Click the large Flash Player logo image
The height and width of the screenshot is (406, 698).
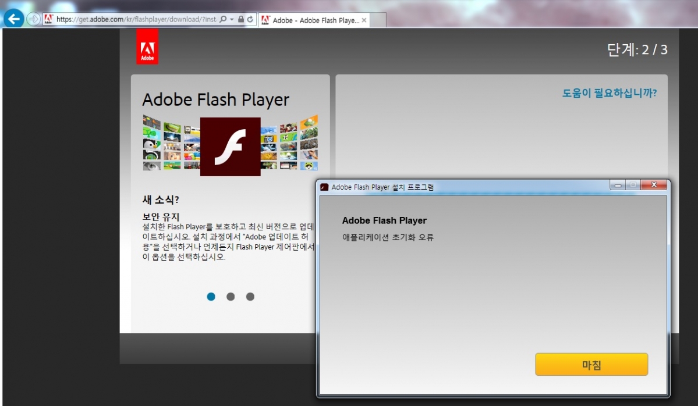pyautogui.click(x=230, y=147)
